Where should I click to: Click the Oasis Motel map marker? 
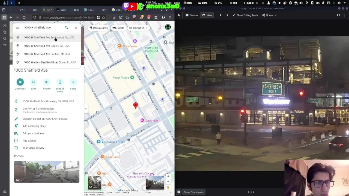click(x=142, y=120)
